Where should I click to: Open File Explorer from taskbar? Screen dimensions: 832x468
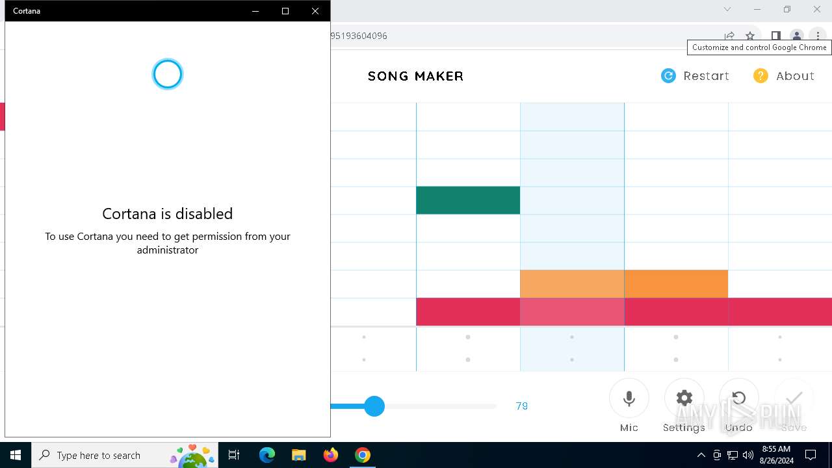coord(298,455)
